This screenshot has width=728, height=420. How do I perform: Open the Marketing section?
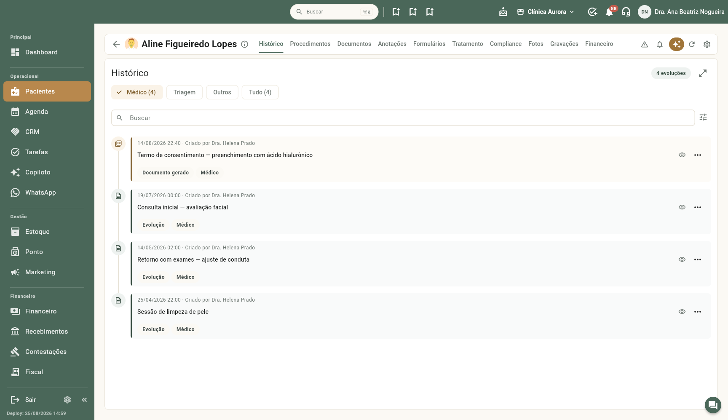(x=47, y=272)
